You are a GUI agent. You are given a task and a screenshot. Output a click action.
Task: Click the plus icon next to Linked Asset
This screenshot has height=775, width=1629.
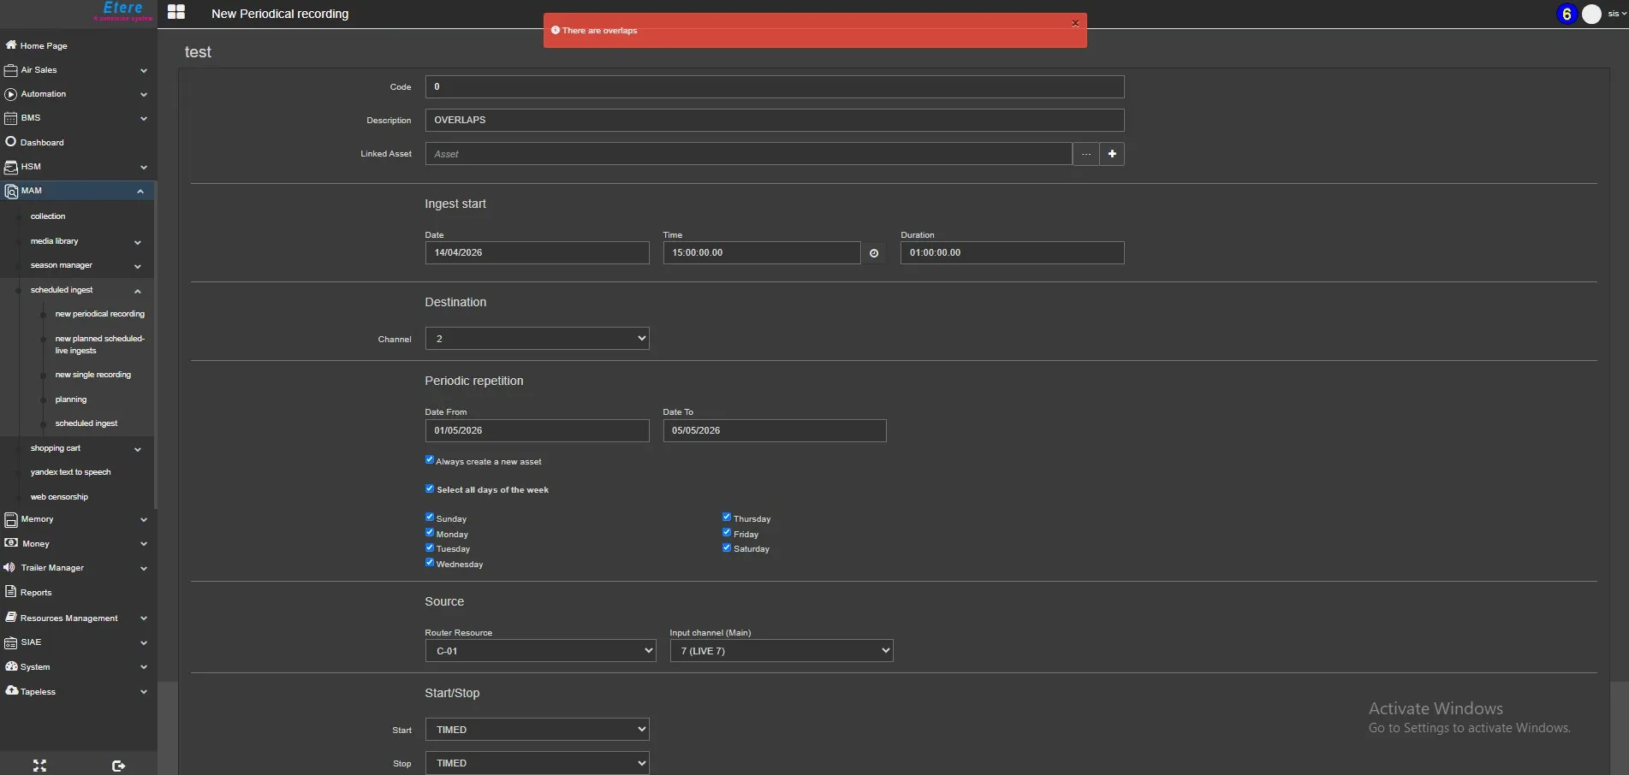point(1111,154)
